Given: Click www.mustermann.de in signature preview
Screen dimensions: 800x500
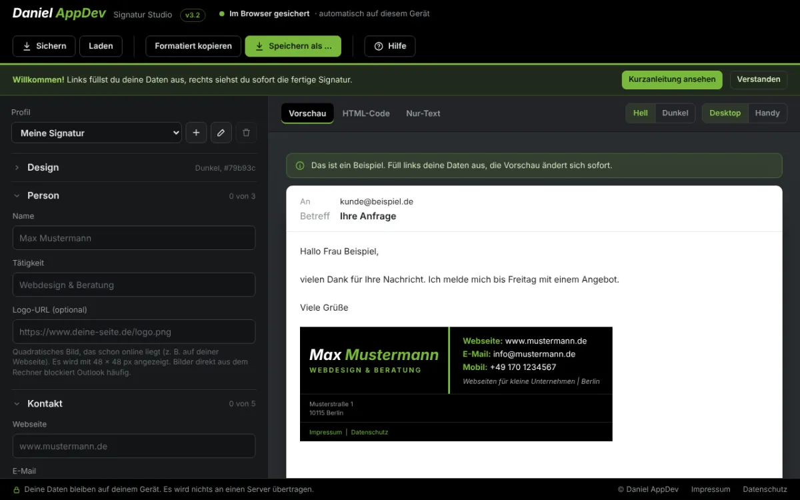Looking at the screenshot, I should pos(546,341).
